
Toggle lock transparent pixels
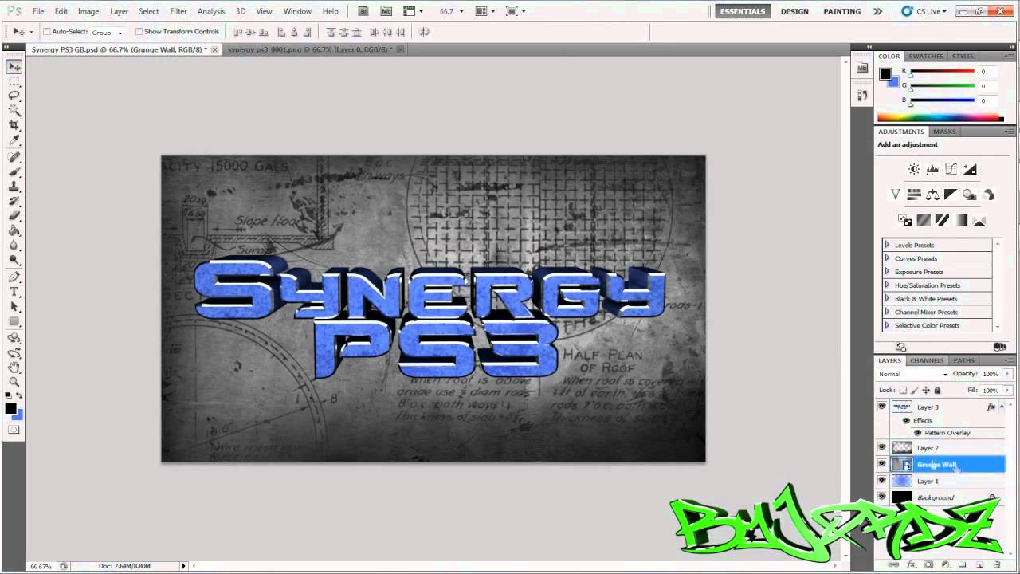tap(903, 391)
